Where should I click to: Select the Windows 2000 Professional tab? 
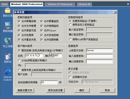pyautogui.click(x=27, y=4)
